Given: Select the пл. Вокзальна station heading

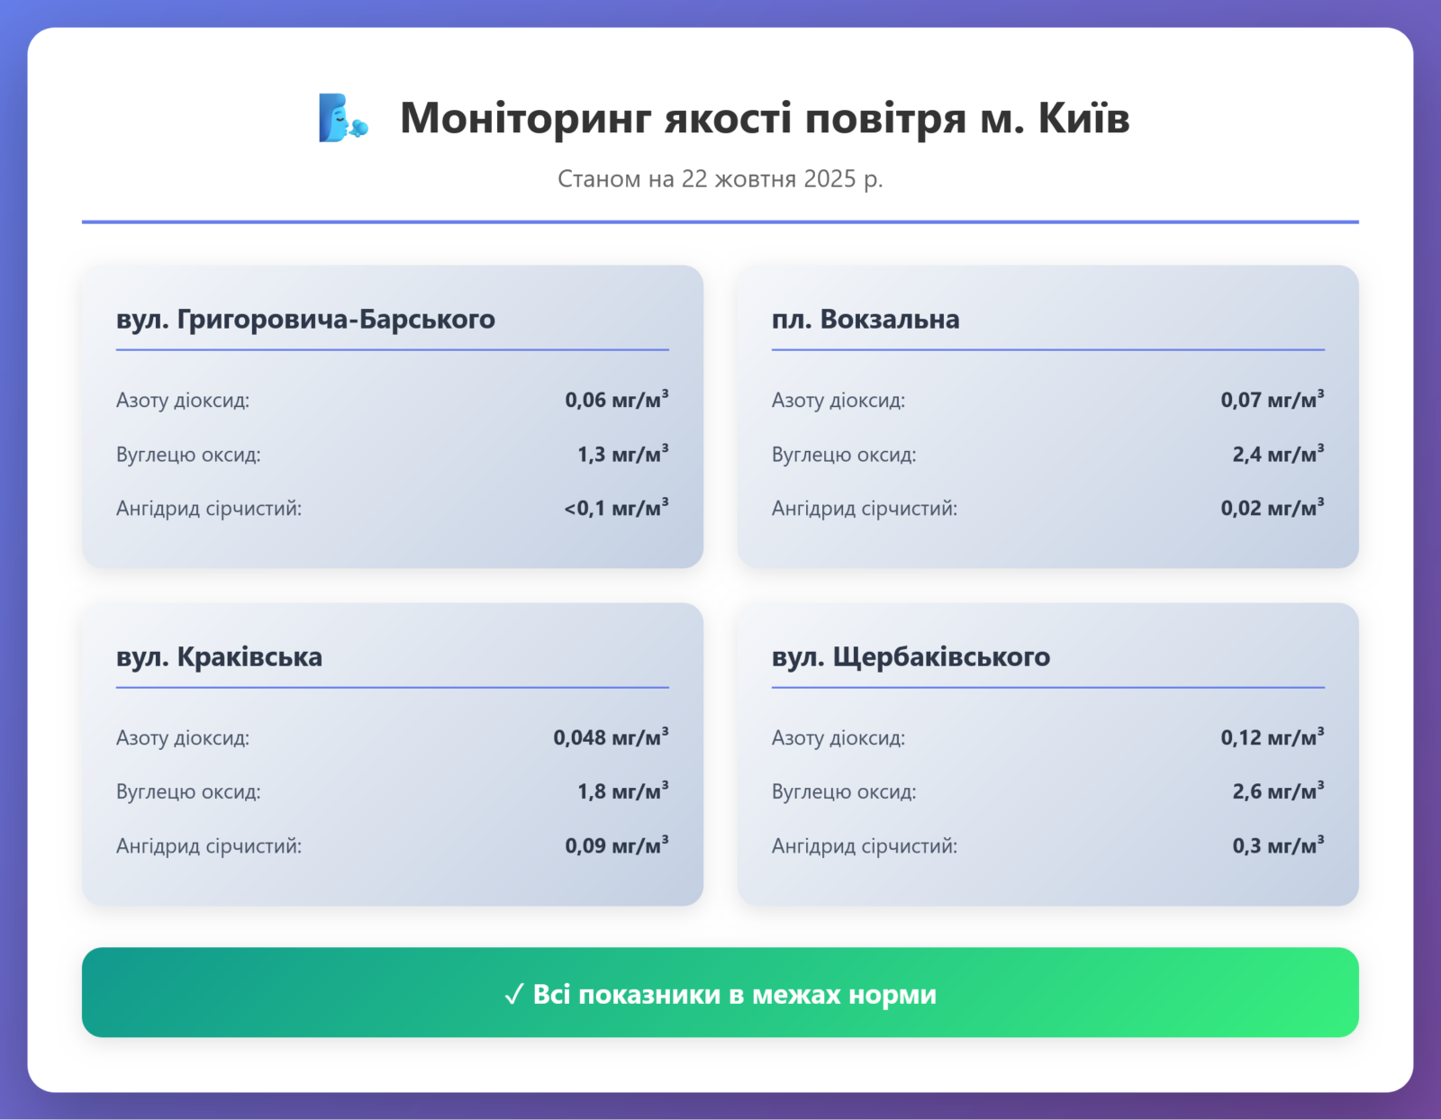Looking at the screenshot, I should [x=865, y=320].
